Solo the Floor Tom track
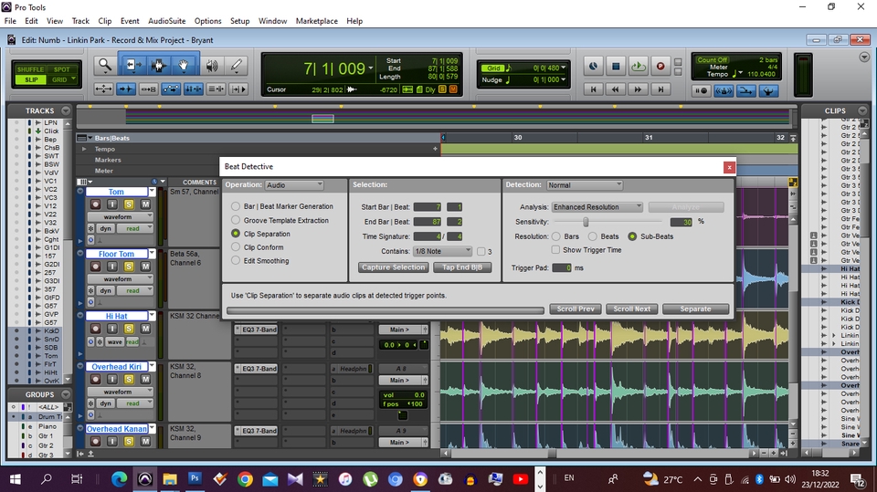 click(129, 267)
